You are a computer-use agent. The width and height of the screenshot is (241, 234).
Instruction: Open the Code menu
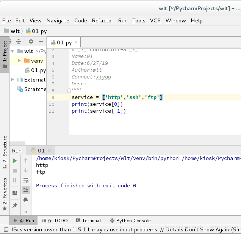[81, 20]
